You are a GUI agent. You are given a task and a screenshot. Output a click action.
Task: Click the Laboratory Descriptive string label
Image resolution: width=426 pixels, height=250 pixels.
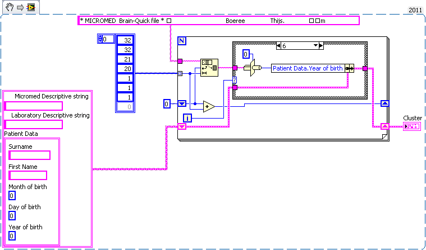(x=51, y=115)
